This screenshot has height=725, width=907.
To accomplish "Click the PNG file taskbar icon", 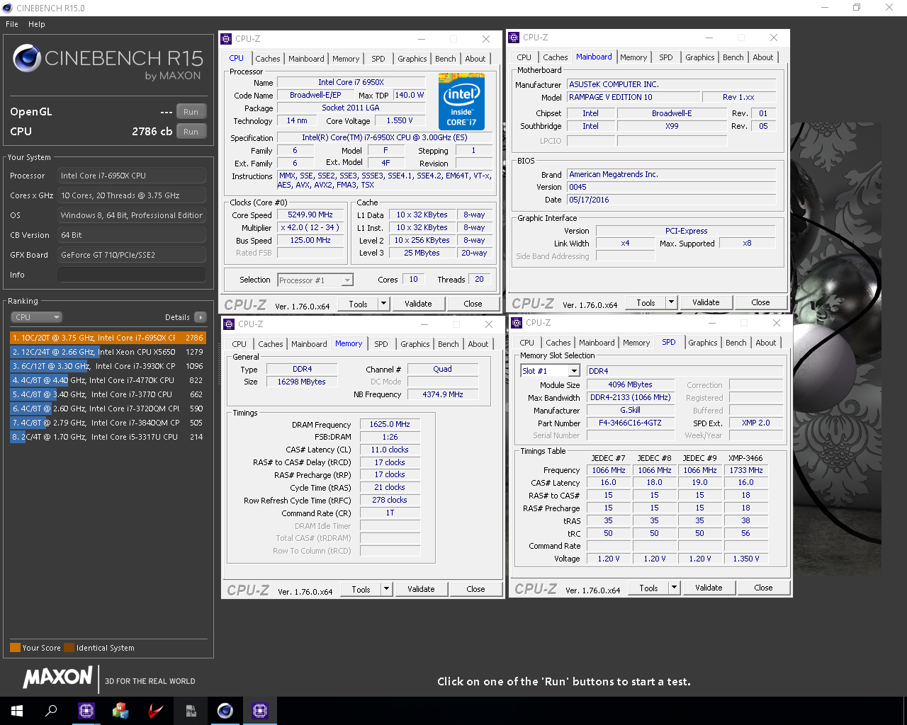I will point(190,711).
